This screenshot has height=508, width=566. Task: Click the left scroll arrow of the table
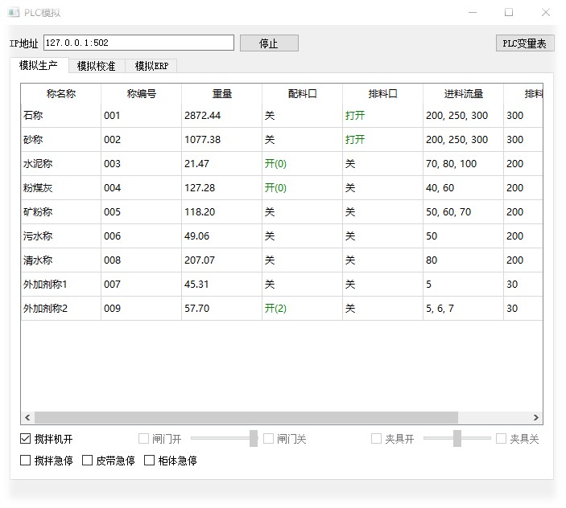pyautogui.click(x=27, y=418)
